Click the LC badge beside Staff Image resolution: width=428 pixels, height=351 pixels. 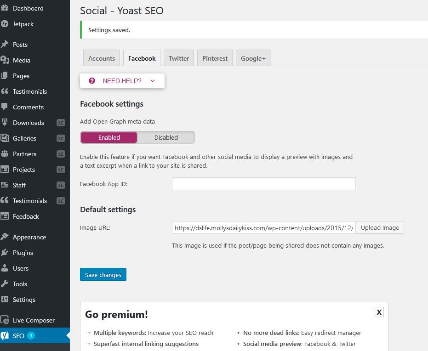tap(61, 185)
